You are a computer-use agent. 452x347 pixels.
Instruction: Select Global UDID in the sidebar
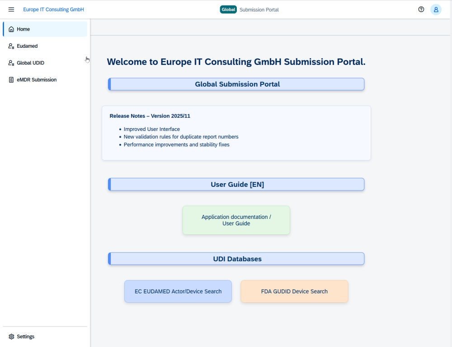pyautogui.click(x=29, y=63)
